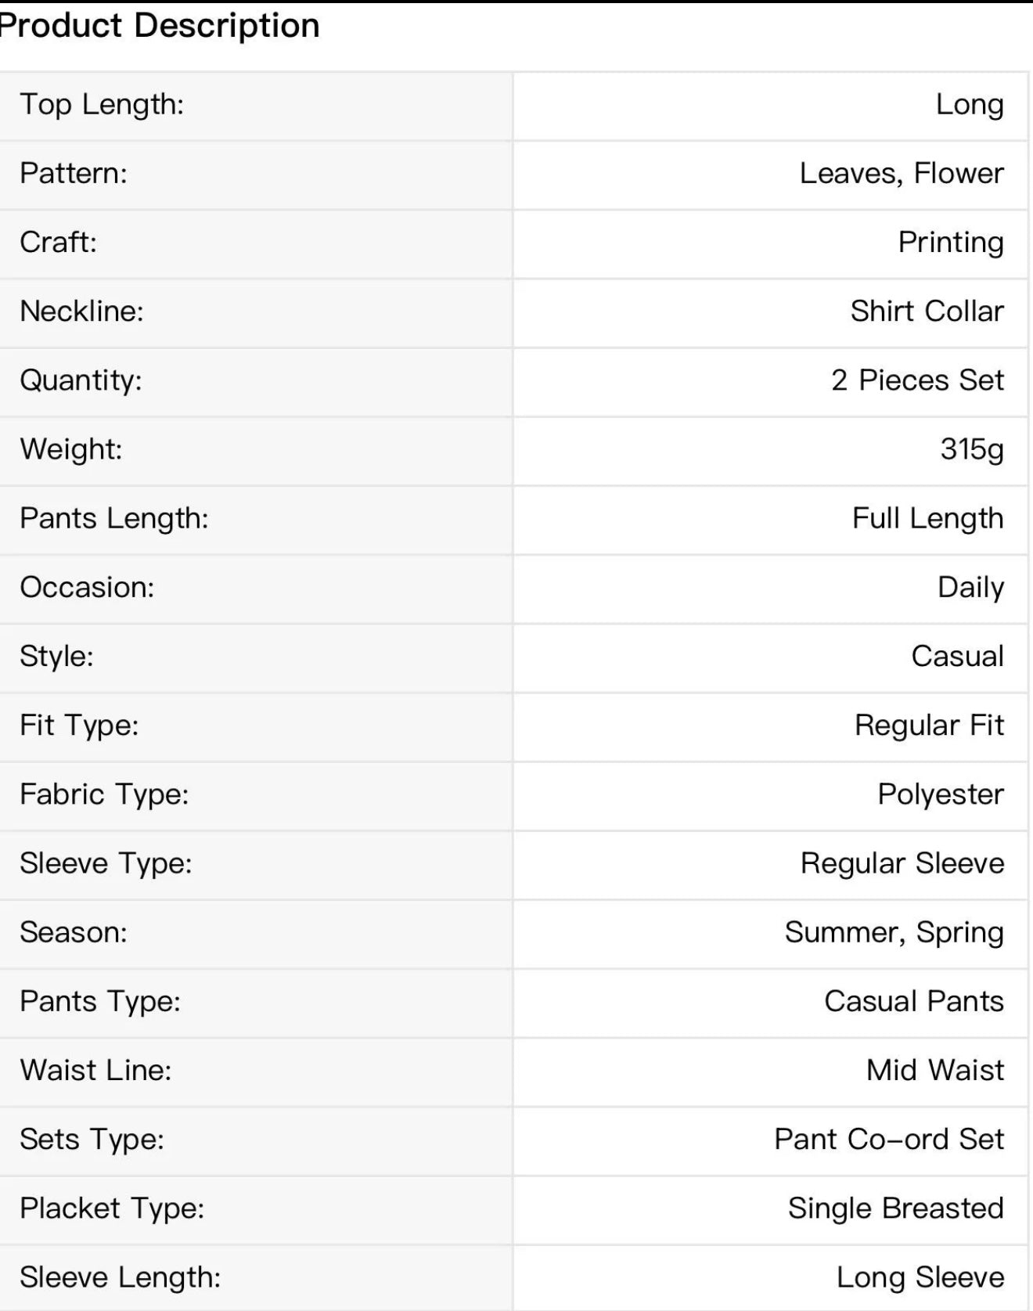Image resolution: width=1033 pixels, height=1311 pixels.
Task: Click the Pant Co-ord Set value
Action: point(889,1139)
